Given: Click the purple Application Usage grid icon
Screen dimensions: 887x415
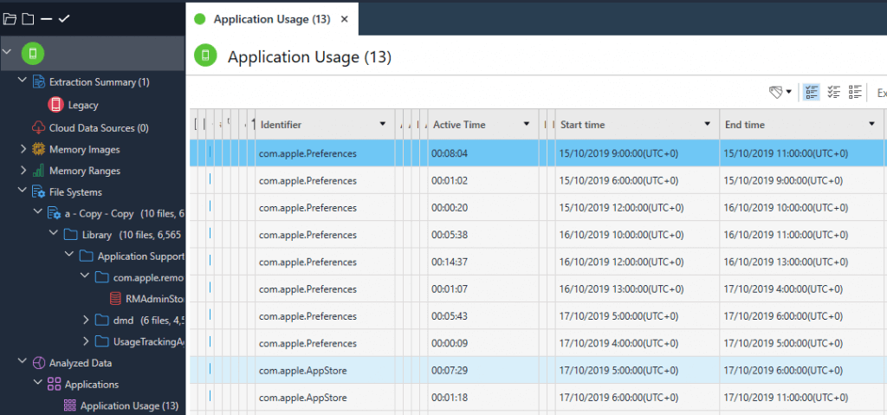Looking at the screenshot, I should click(70, 405).
